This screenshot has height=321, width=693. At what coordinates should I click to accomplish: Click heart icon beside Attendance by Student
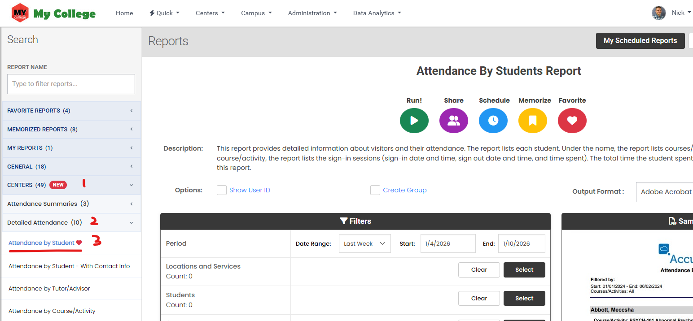(x=79, y=243)
